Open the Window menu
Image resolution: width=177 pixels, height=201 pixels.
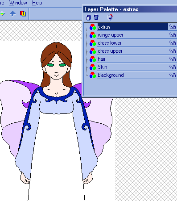pyautogui.click(x=18, y=3)
